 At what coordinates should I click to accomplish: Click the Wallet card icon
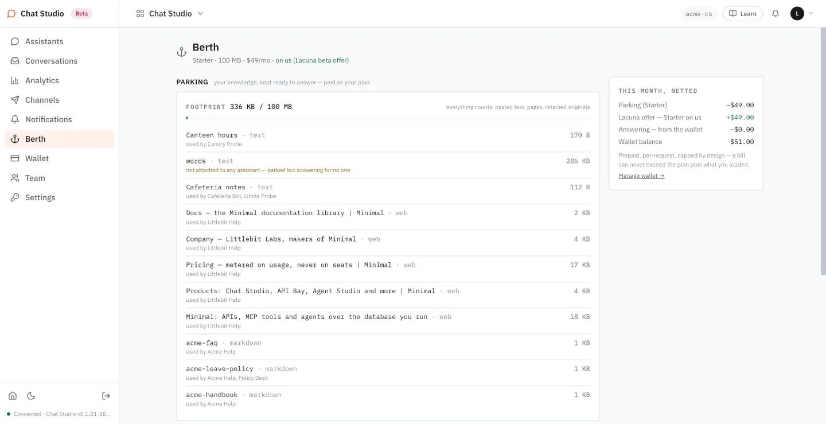click(15, 158)
